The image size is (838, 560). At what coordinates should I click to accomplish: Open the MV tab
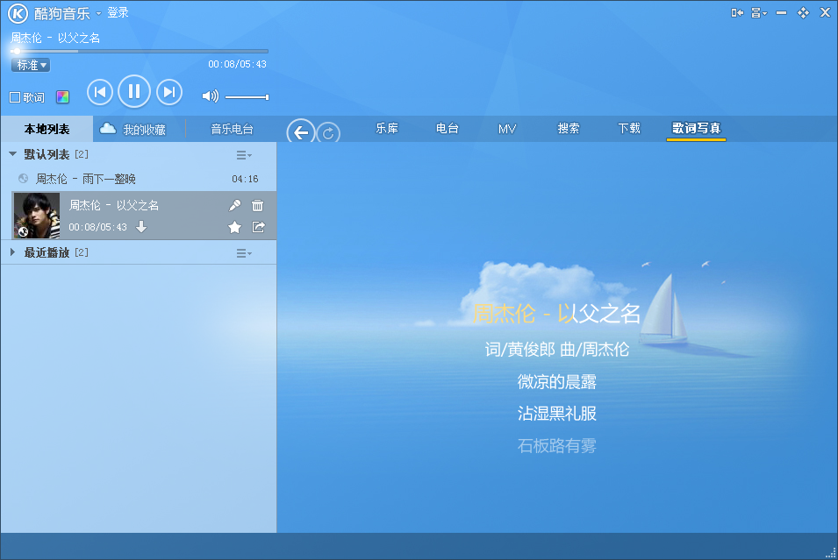pyautogui.click(x=507, y=129)
